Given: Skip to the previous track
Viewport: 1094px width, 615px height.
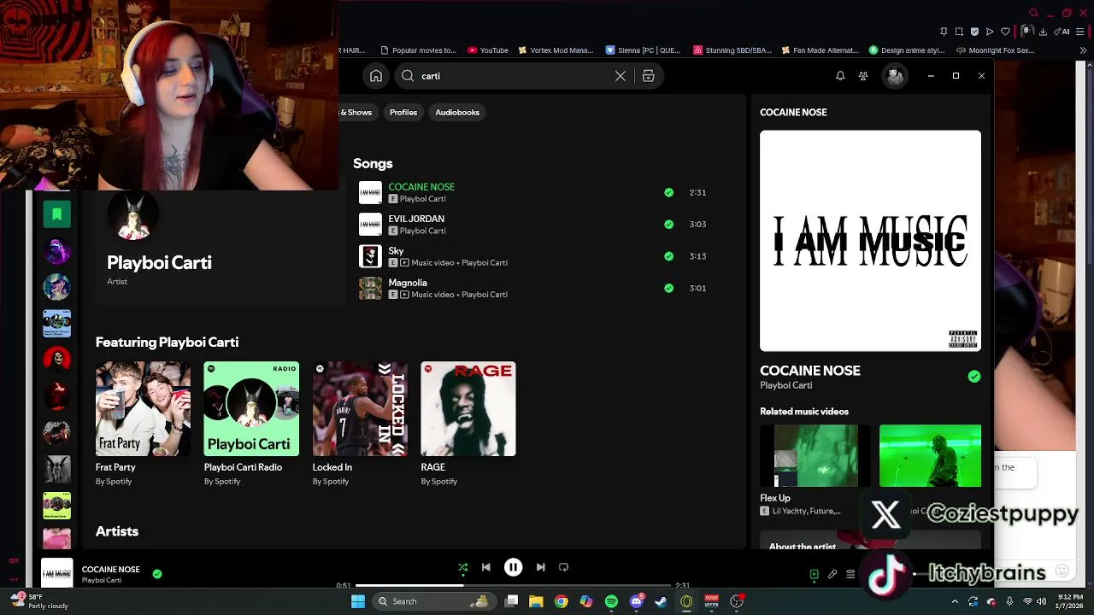Looking at the screenshot, I should coord(485,567).
